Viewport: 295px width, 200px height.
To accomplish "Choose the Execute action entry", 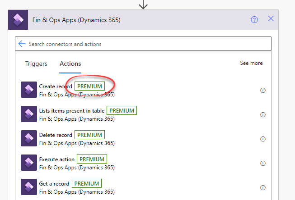I will (x=57, y=159).
